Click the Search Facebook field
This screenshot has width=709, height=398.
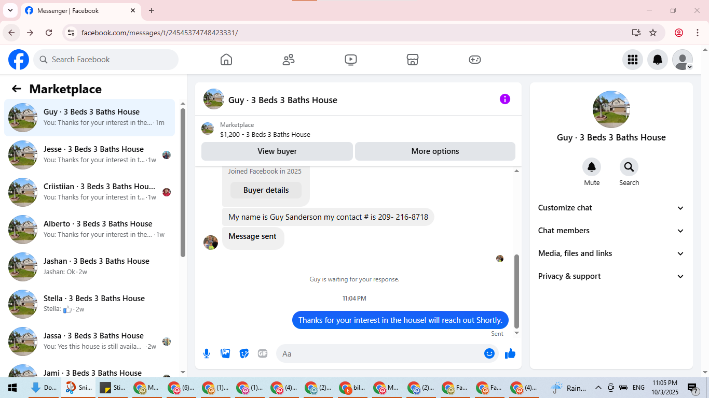(106, 60)
